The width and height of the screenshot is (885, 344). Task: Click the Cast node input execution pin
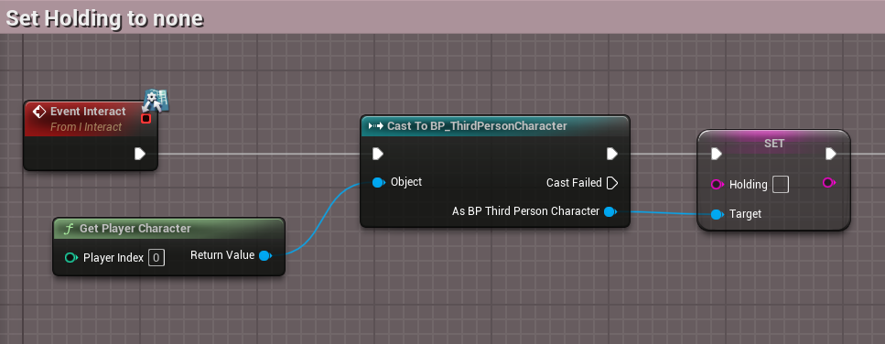(378, 154)
